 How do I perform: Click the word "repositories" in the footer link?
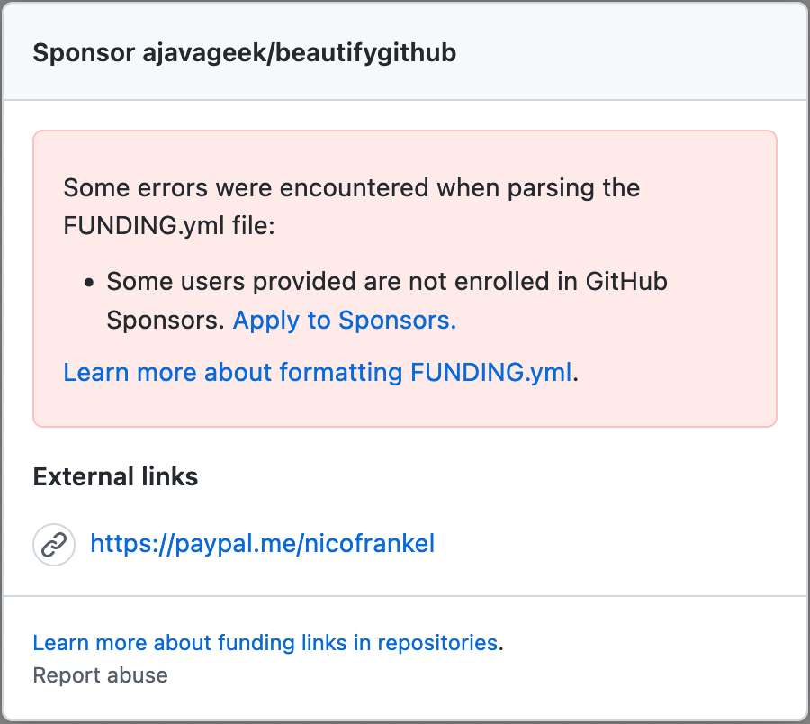pyautogui.click(x=436, y=642)
